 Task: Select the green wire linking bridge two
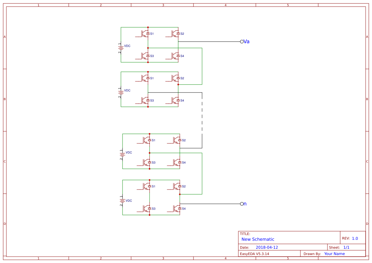[x=202, y=67]
